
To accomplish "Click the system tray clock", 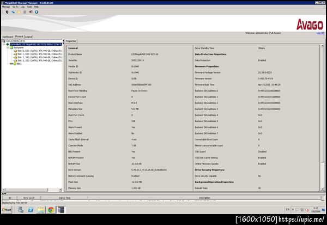I will tap(316, 210).
